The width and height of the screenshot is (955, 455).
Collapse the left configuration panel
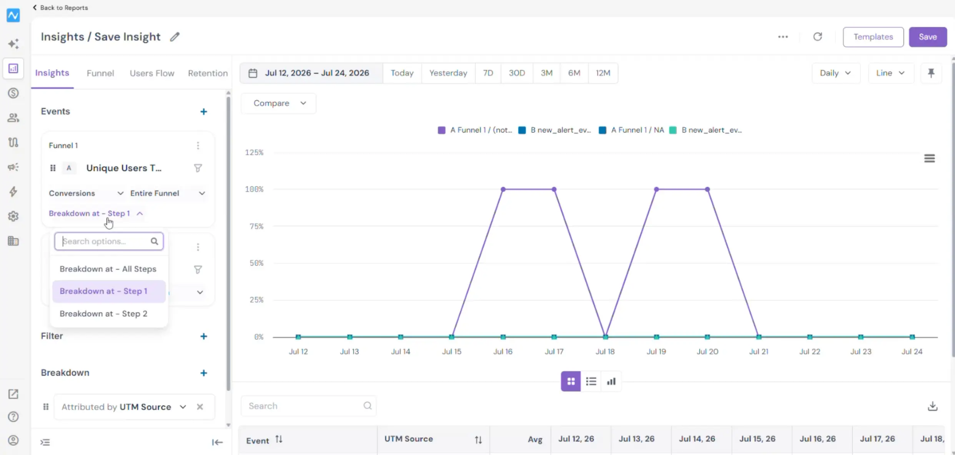click(x=217, y=442)
